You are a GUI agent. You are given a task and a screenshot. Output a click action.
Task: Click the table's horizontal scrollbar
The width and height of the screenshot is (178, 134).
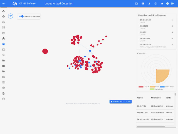pyautogui.click(x=154, y=126)
